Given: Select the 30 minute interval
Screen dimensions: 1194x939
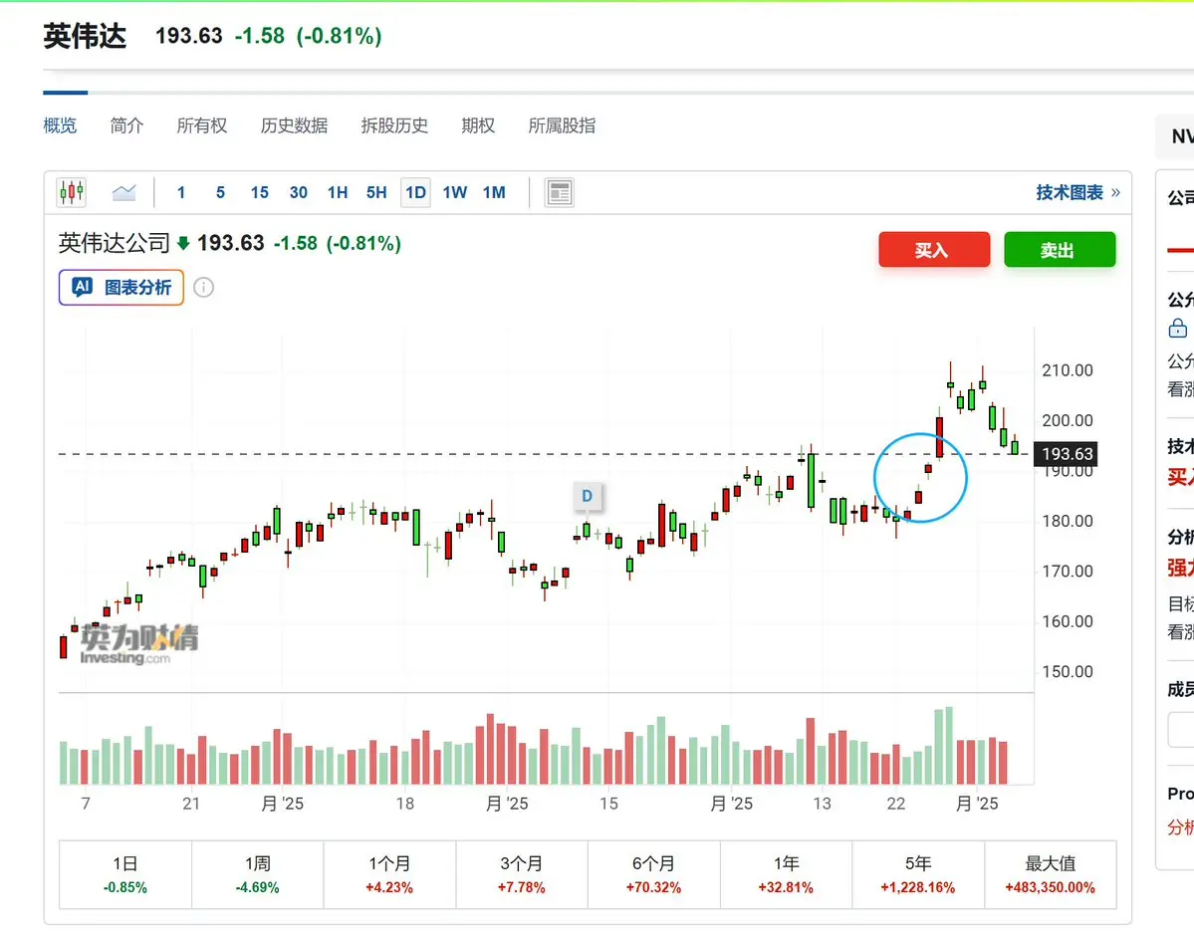Looking at the screenshot, I should [299, 192].
